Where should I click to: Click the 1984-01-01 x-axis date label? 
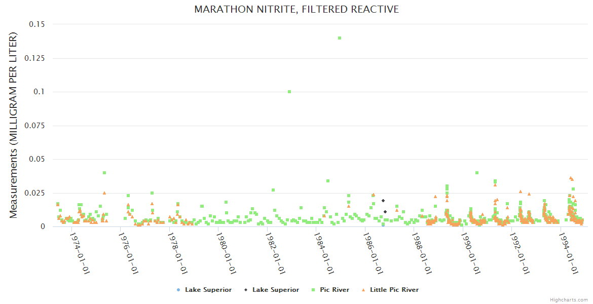pos(325,253)
